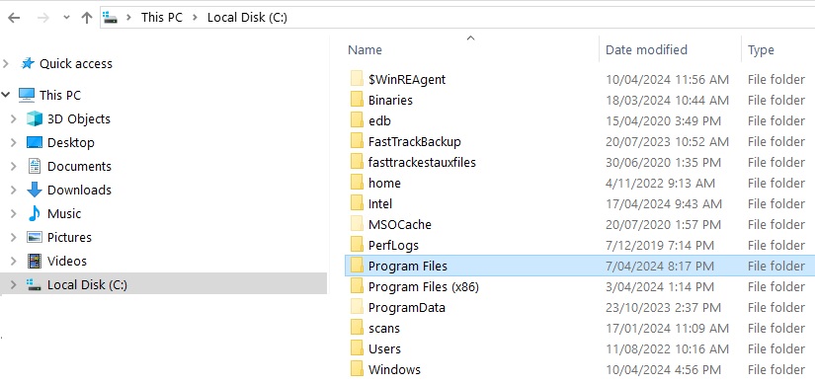Select the Quick access star icon
Screen dimensions: 815x384
click(x=28, y=63)
